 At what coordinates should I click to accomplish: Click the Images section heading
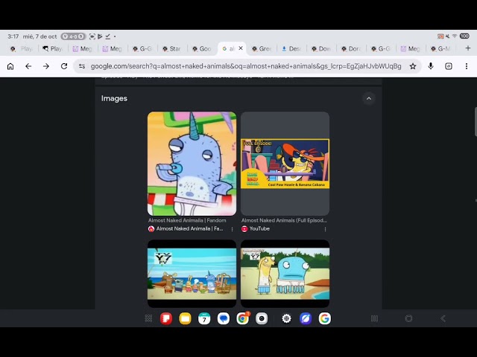114,98
